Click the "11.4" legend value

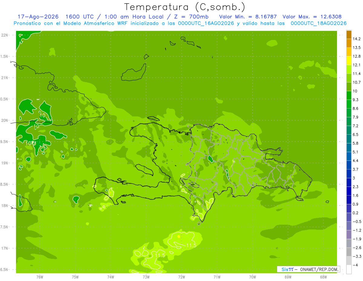357,74
